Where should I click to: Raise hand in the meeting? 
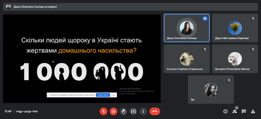point(123,111)
